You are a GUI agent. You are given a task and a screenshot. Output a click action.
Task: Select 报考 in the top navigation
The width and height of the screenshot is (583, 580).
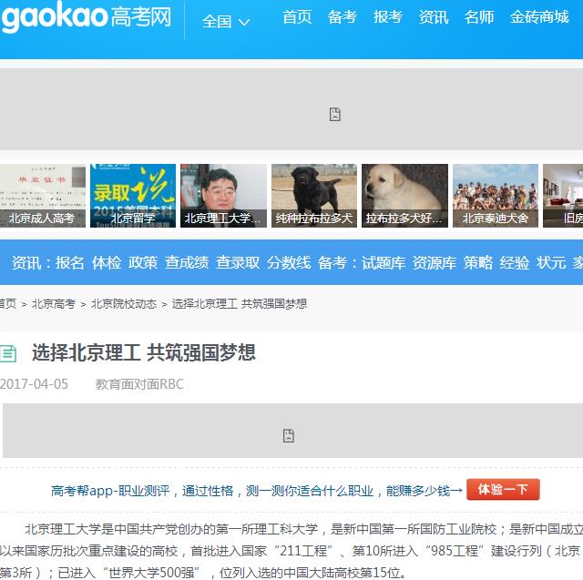(387, 17)
